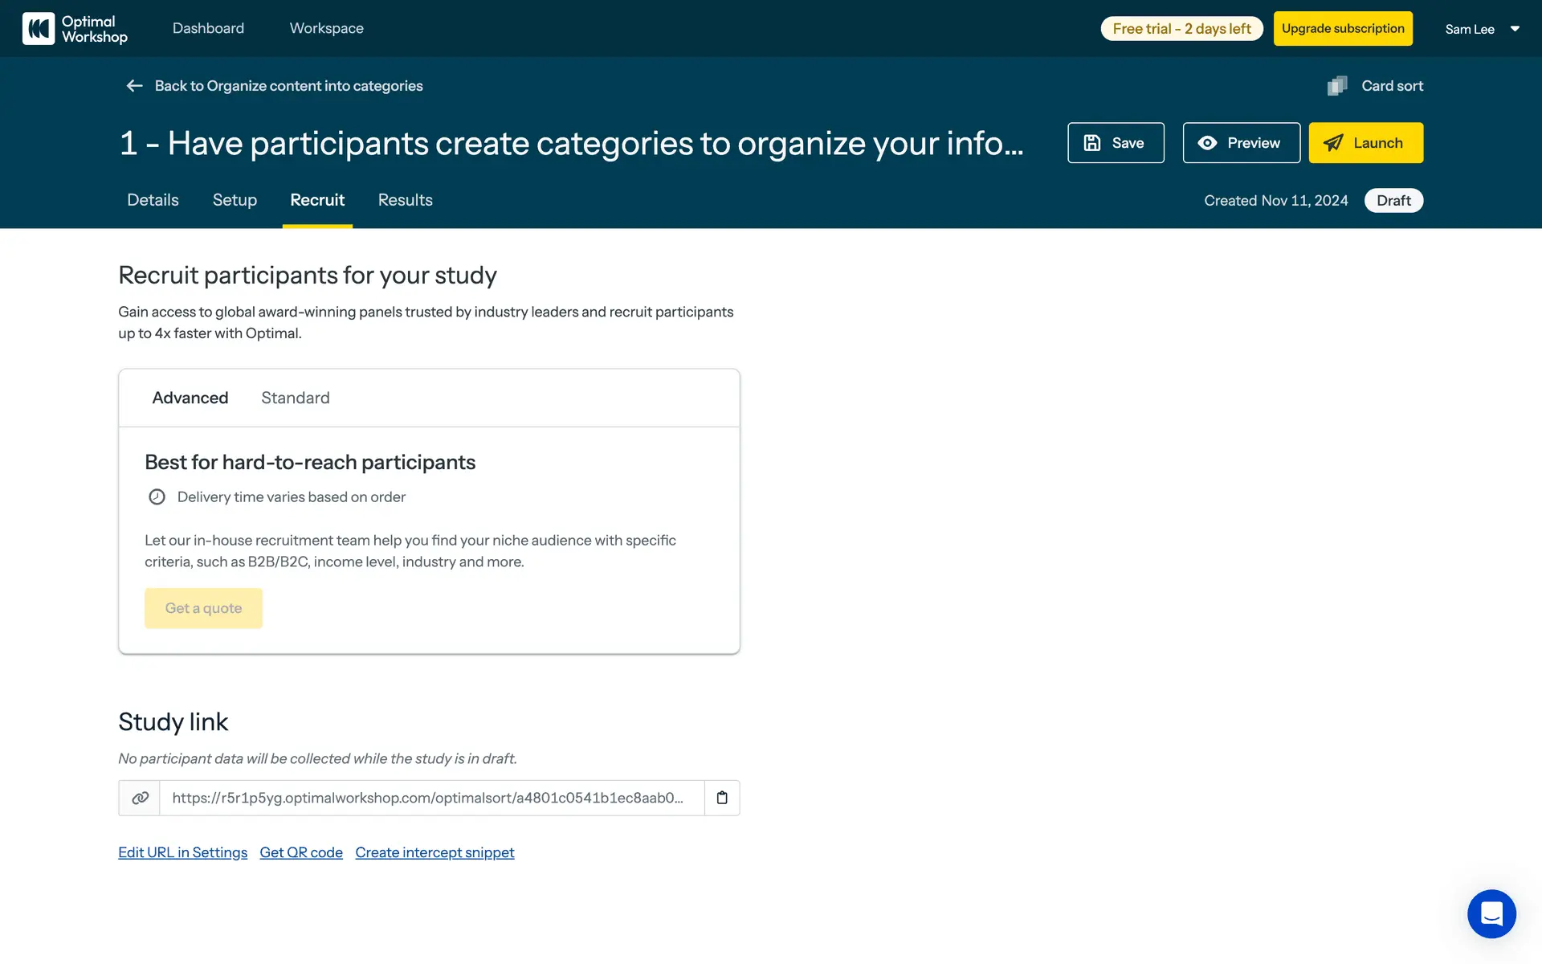Viewport: 1542px width, 964px height.
Task: Copy the study link with clipboard icon
Action: click(x=722, y=798)
